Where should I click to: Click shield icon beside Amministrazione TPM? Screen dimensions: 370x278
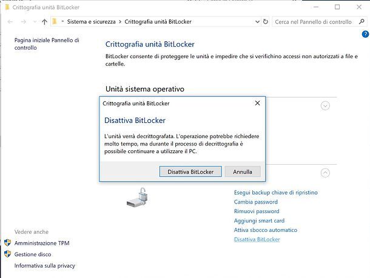coord(7,243)
